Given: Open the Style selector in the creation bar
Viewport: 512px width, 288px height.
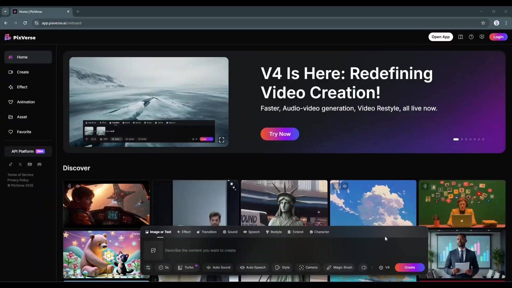Looking at the screenshot, I should pyautogui.click(x=282, y=267).
